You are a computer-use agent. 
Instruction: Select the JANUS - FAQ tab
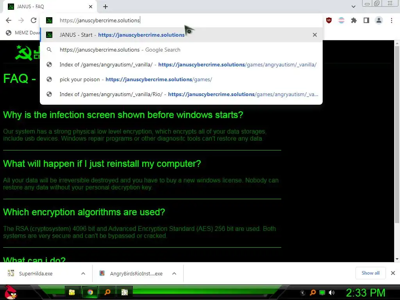50,7
